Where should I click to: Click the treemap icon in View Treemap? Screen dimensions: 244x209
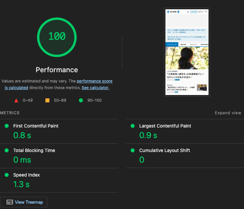(x=10, y=202)
